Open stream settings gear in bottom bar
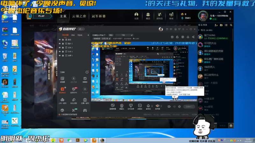Image resolution: width=255 pixels, height=143 pixels. point(179,106)
